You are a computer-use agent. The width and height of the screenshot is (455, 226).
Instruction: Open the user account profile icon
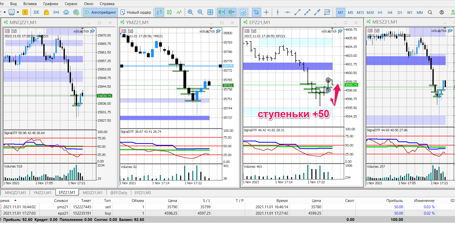(x=442, y=12)
